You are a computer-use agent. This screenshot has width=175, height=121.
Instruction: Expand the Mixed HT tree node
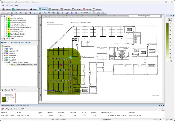(2, 53)
